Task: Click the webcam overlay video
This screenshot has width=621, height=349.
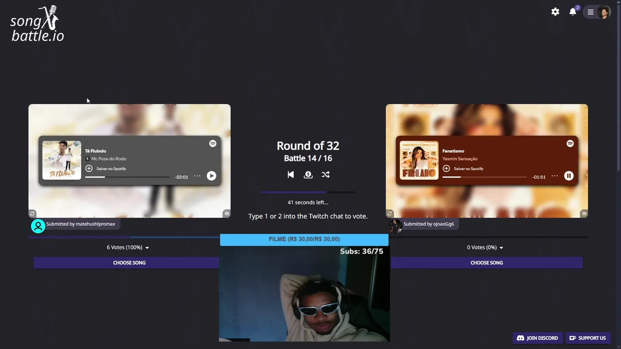Action: [304, 293]
